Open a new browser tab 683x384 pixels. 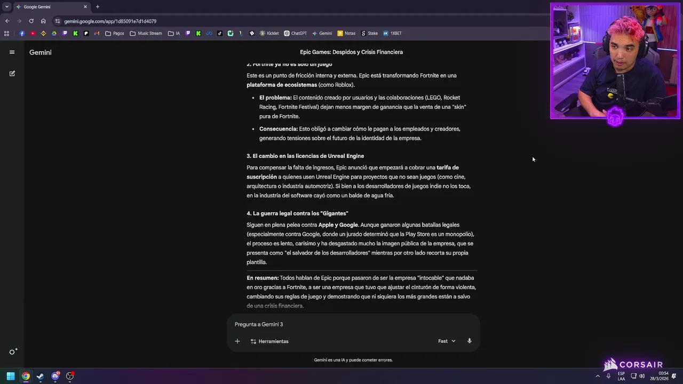(x=98, y=7)
